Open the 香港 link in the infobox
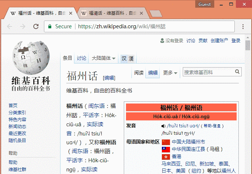 point(177,157)
